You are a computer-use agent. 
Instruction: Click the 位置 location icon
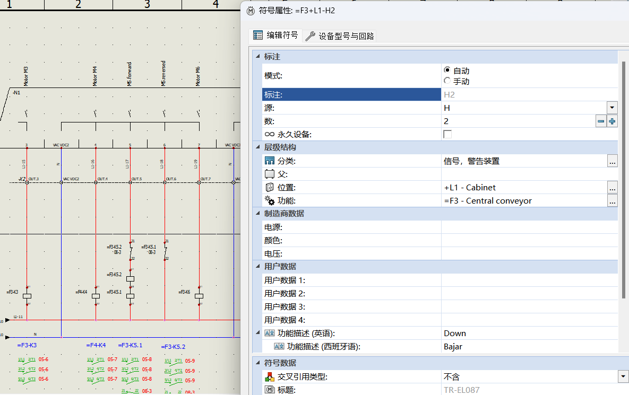click(270, 188)
